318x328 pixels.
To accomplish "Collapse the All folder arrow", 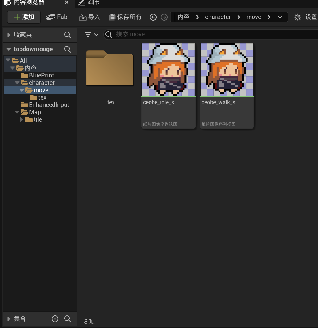I will [8, 60].
